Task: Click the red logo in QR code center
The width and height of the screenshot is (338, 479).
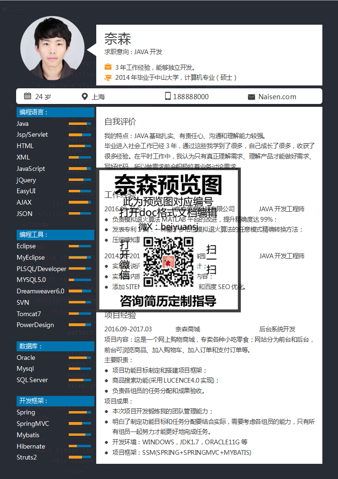Action: pyautogui.click(x=168, y=262)
